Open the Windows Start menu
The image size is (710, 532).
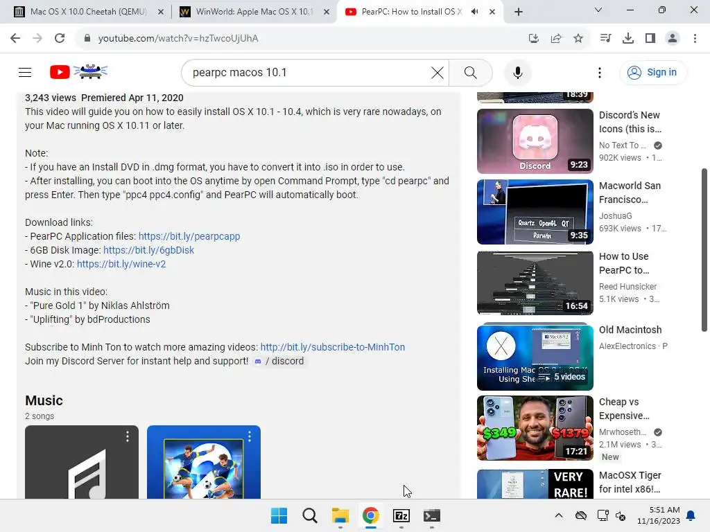(279, 515)
